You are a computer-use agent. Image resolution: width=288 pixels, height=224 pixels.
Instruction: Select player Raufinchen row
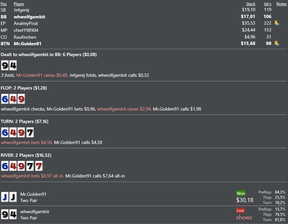click(x=143, y=37)
